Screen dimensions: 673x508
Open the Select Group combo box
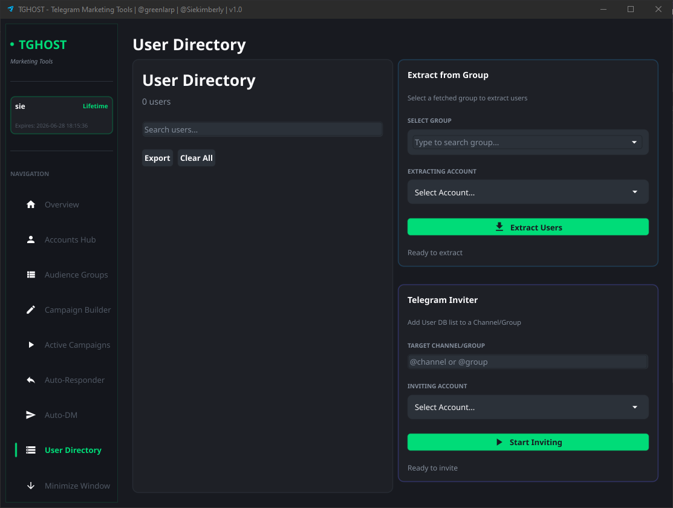click(x=527, y=142)
